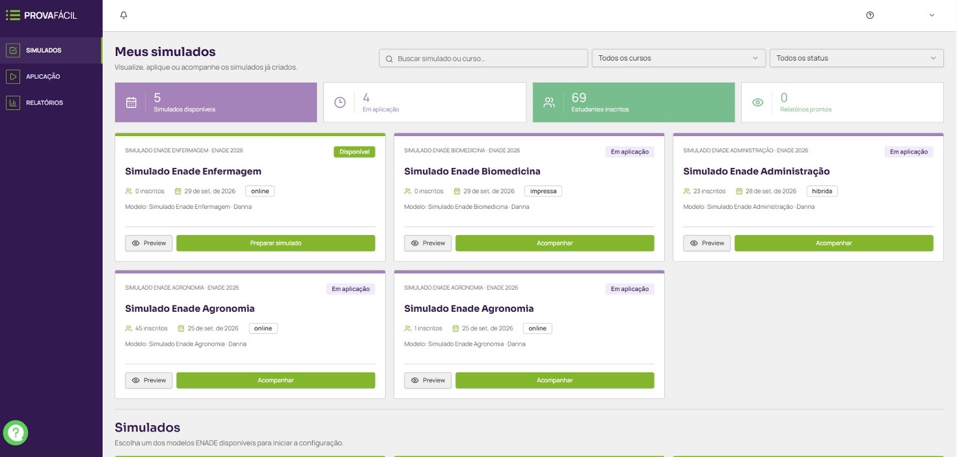Screen dimensions: 957x457
Task: Click Preparar simulado button
Action: [276, 243]
